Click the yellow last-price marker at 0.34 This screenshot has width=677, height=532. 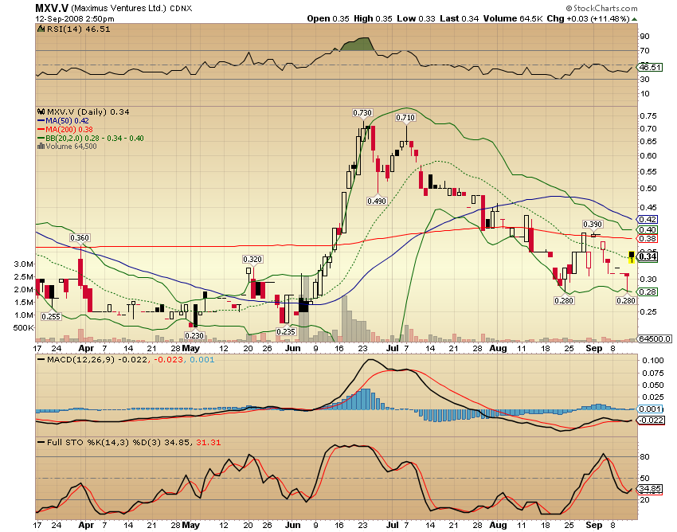coord(632,260)
